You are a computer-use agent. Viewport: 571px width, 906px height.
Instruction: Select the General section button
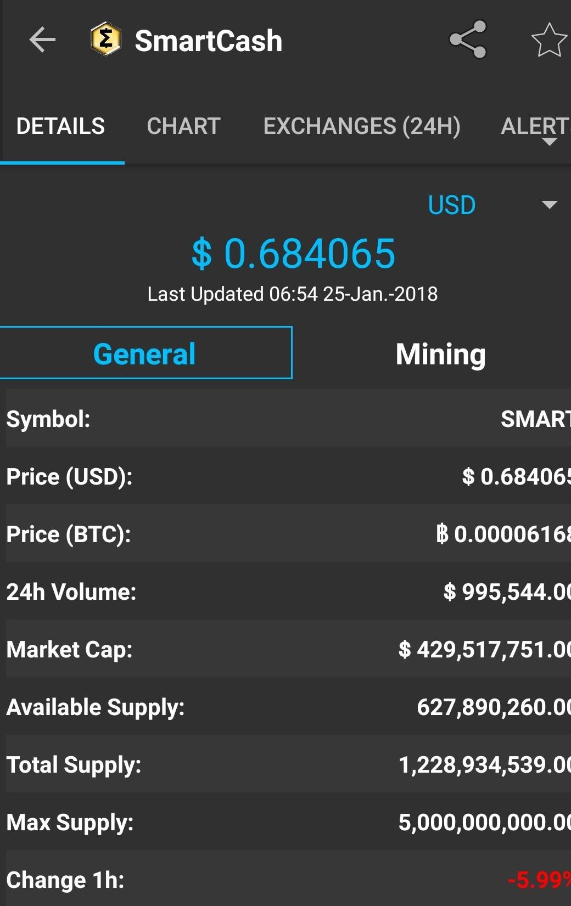tap(145, 353)
